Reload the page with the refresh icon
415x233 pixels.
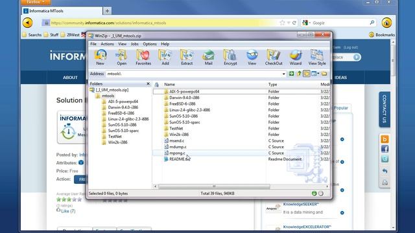coord(294,23)
